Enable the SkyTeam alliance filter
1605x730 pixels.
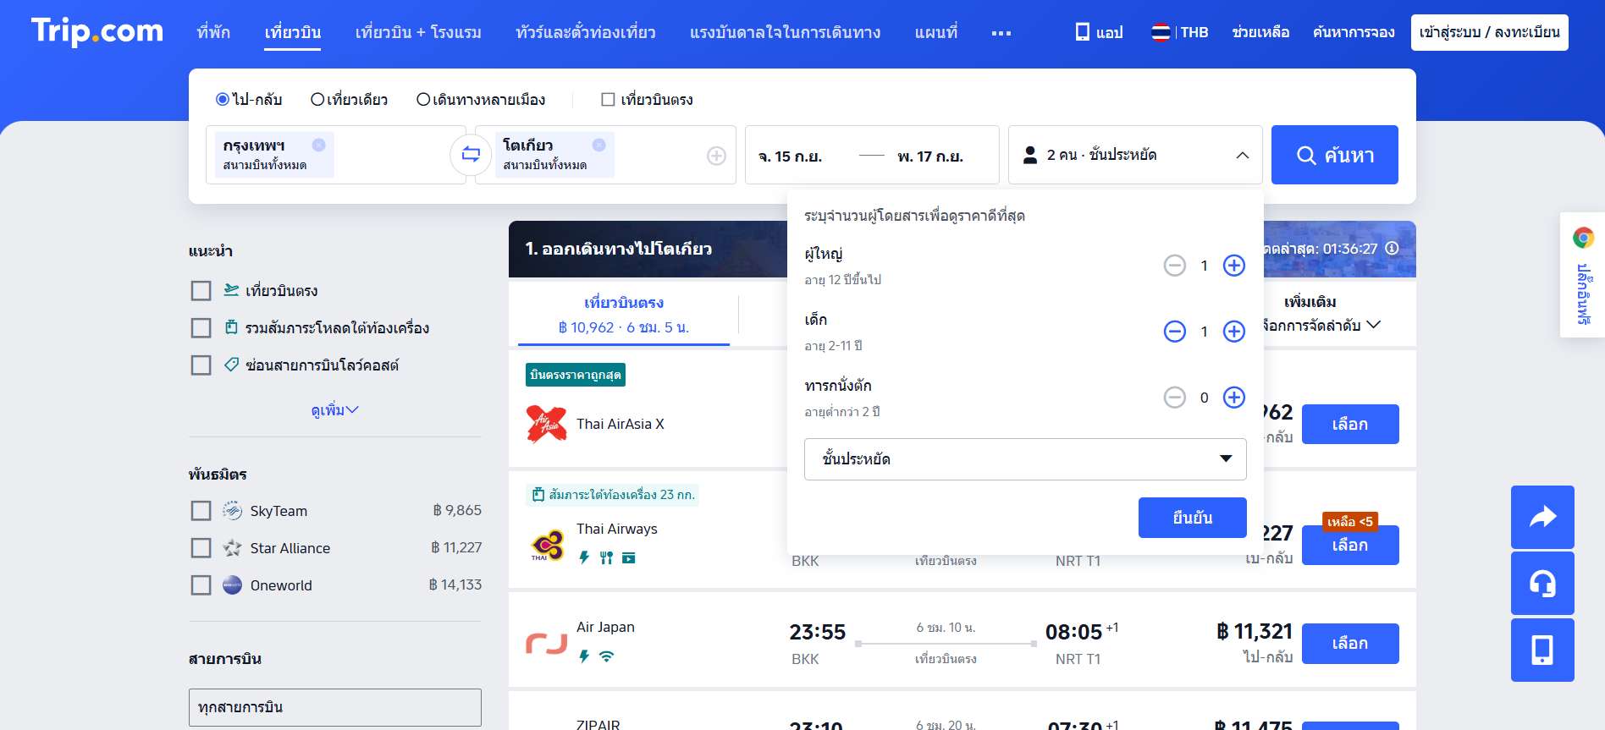point(201,511)
